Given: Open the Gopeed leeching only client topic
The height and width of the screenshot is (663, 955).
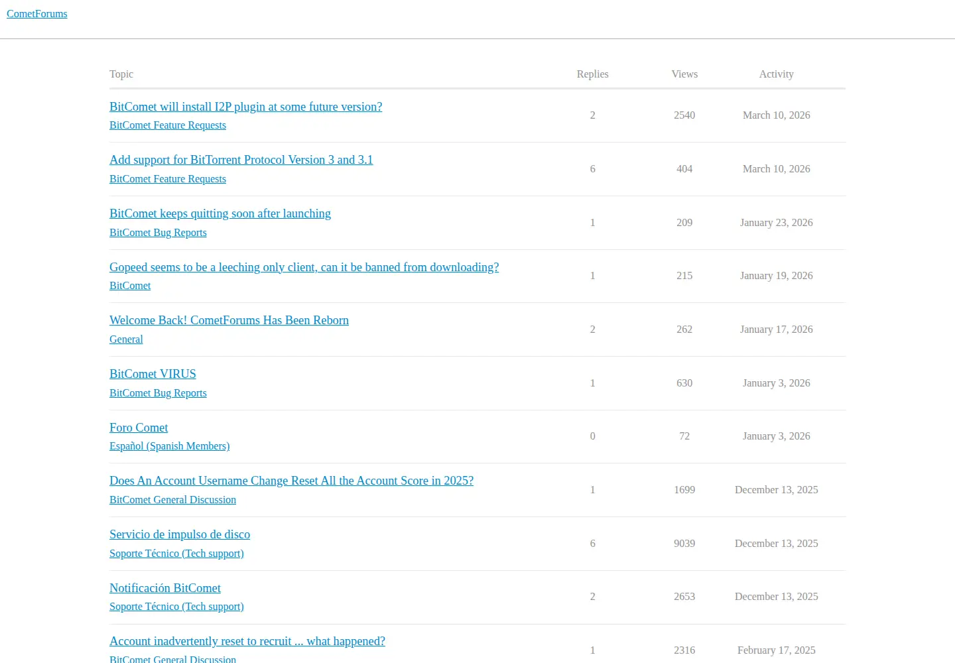Looking at the screenshot, I should [x=304, y=267].
